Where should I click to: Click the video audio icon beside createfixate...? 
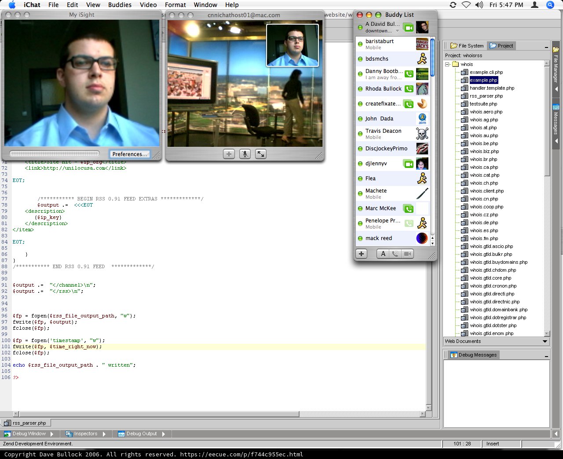coord(409,104)
